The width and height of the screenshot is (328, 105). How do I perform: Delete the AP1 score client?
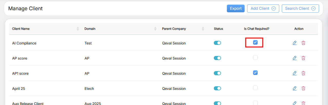tap(303, 73)
